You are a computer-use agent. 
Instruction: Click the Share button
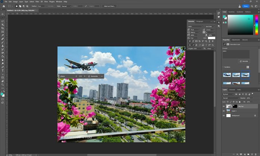(x=245, y=6)
